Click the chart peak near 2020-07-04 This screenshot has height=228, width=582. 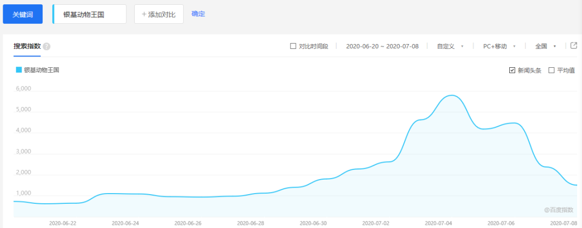tap(452, 96)
